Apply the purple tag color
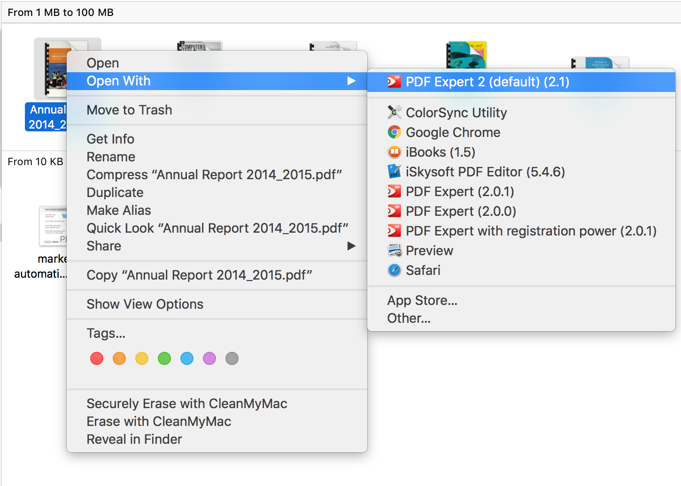681x486 pixels. coord(209,358)
